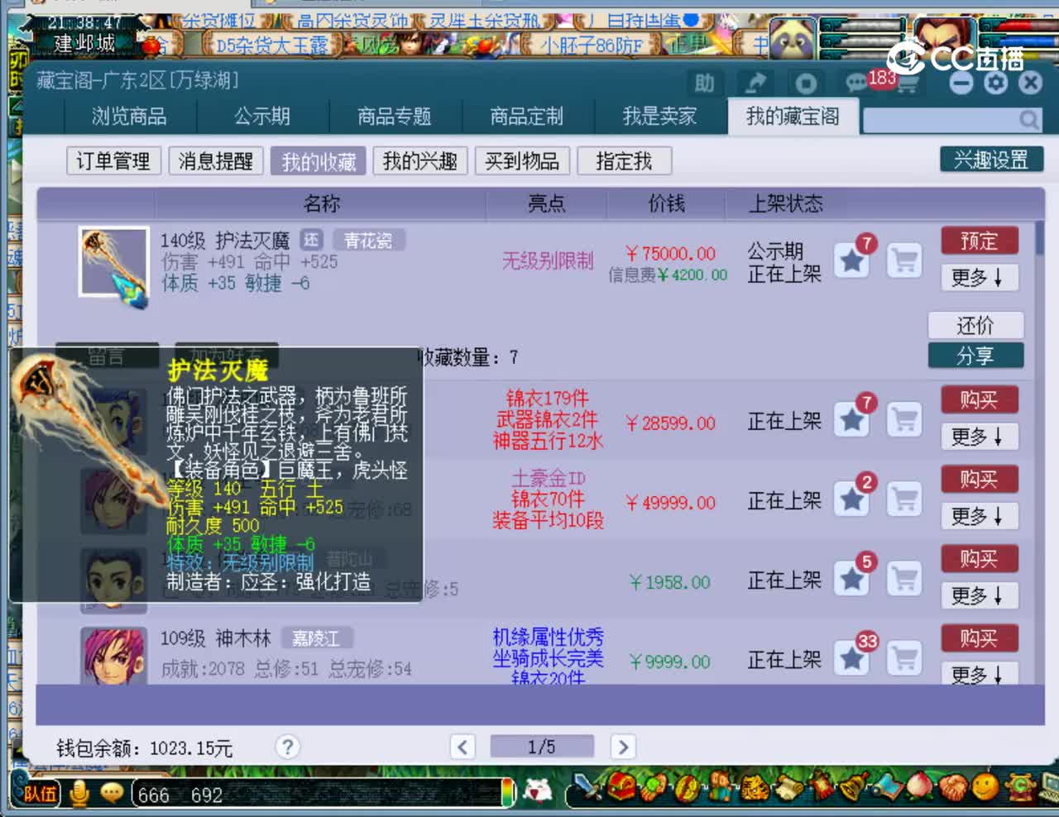Toggle favorite star on ￥28599.00 row

(851, 420)
